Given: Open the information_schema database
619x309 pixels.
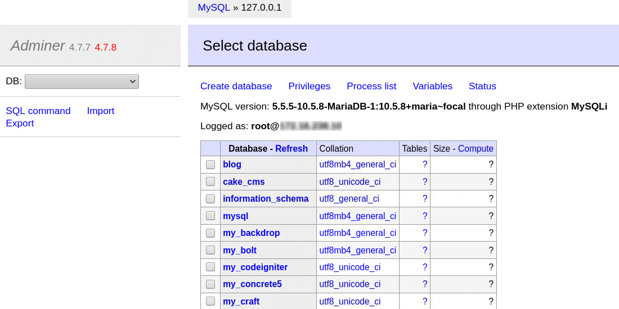Looking at the screenshot, I should (x=266, y=198).
